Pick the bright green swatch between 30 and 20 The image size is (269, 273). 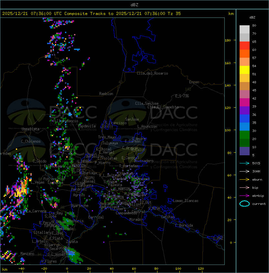[x=244, y=135]
